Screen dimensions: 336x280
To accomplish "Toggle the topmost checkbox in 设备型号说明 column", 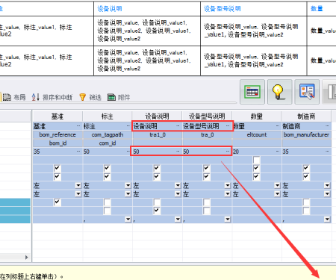I will pyautogui.click(x=207, y=168).
